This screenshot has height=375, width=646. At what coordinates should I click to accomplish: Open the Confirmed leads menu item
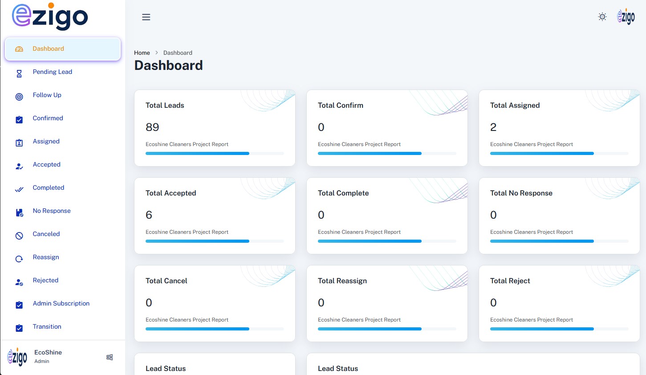click(48, 118)
